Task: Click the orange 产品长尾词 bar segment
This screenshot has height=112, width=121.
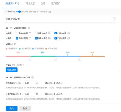Action: pyautogui.click(x=92, y=56)
